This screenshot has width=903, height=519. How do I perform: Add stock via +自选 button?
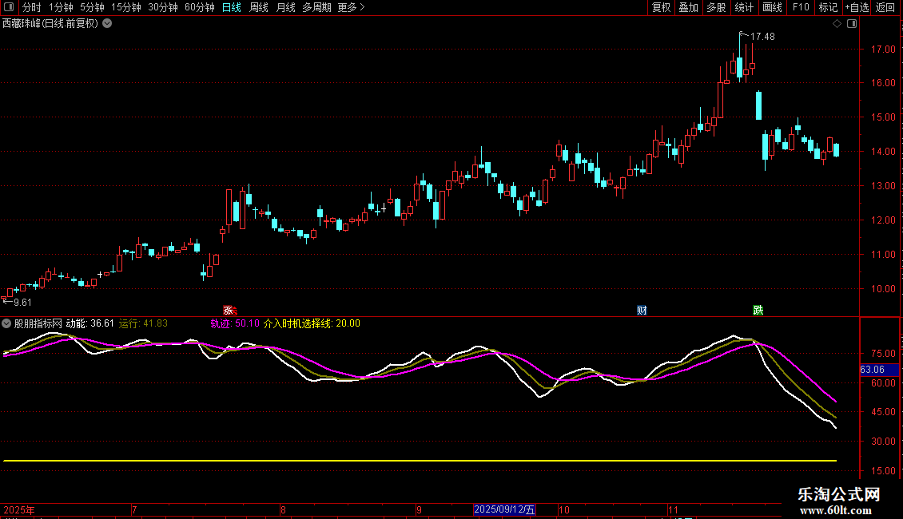point(856,7)
